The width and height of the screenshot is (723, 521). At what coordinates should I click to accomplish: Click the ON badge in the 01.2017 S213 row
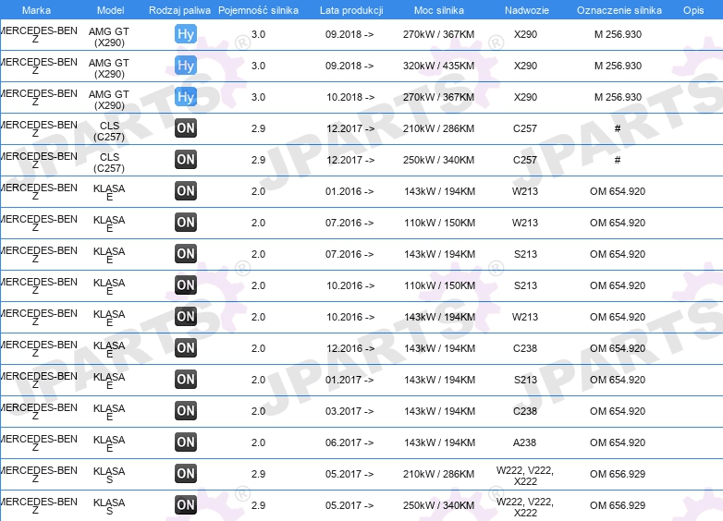click(186, 380)
